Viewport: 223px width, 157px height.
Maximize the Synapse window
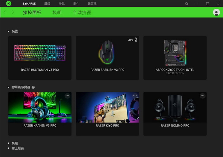pos(207,4)
